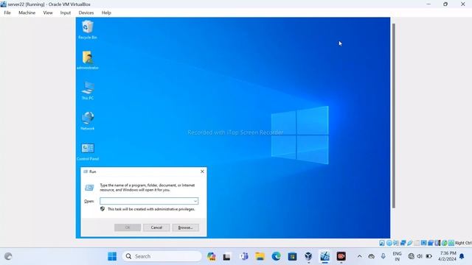Click the taskbar Search box
This screenshot has height=265, width=472.
tap(162, 256)
